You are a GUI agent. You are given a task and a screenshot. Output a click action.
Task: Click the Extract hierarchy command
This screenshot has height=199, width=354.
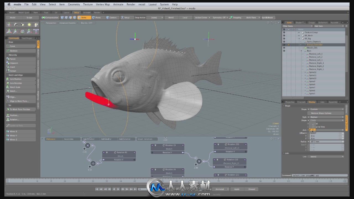point(21,71)
